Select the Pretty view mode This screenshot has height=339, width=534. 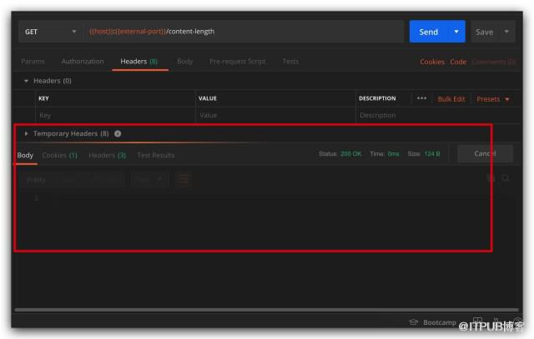(x=36, y=180)
